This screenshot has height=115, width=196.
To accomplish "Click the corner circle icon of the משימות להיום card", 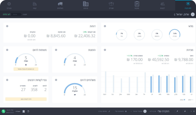I will (x=7, y=50).
